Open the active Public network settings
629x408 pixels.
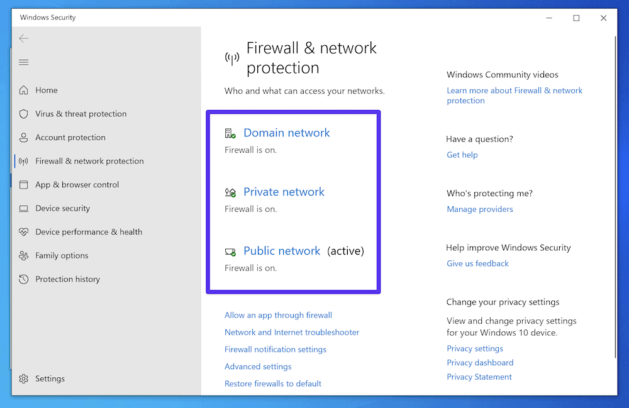coord(281,250)
